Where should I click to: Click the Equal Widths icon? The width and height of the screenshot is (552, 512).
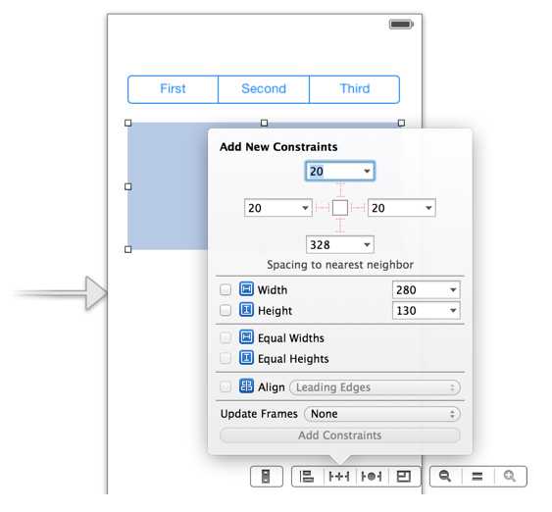(x=246, y=337)
